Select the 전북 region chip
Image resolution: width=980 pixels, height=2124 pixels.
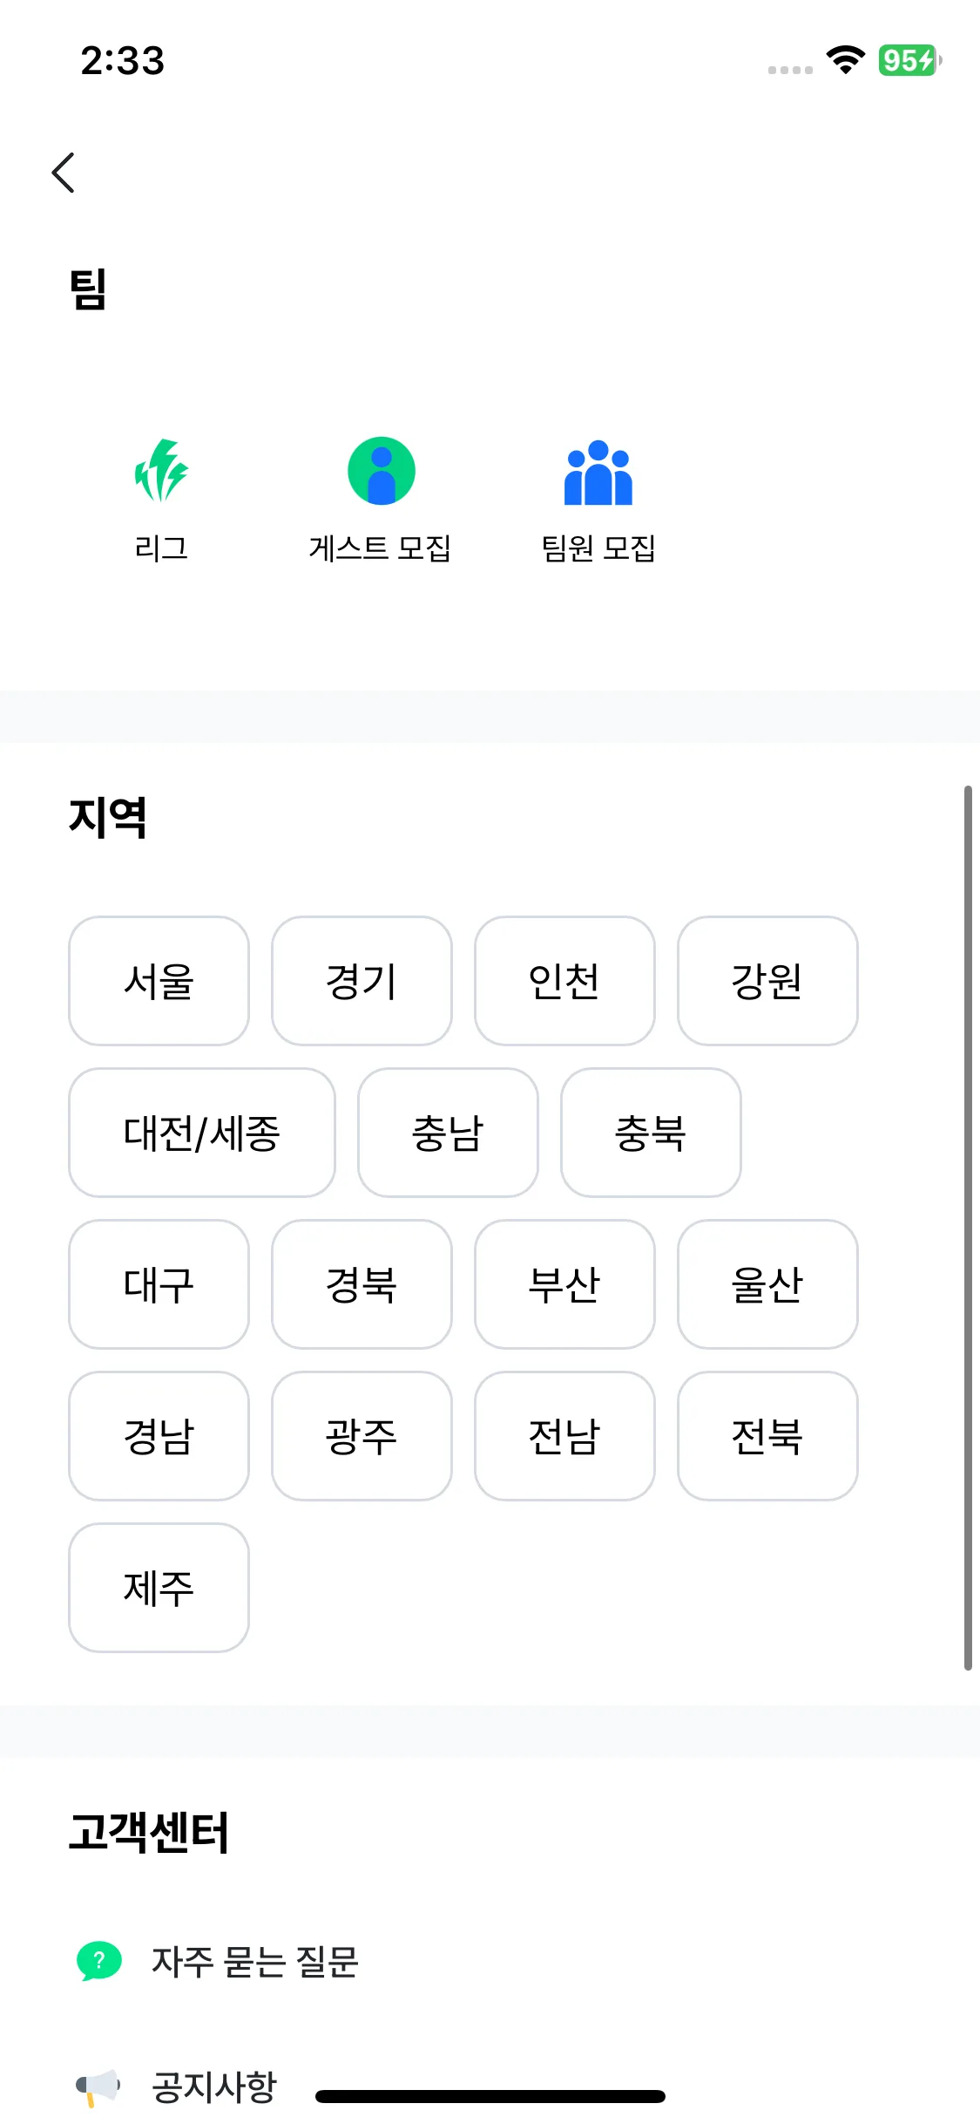pos(767,1436)
